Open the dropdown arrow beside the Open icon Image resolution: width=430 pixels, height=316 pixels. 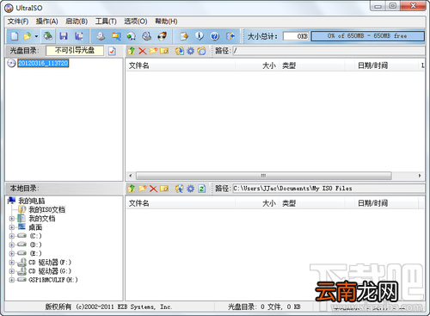click(36, 36)
